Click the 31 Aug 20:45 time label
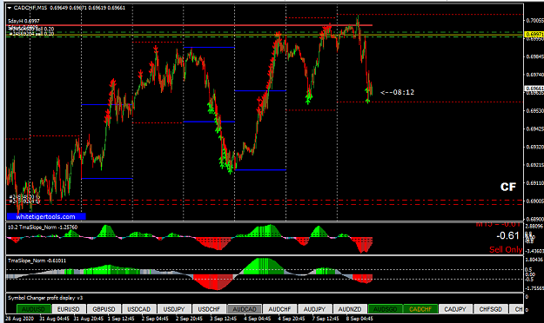The height and width of the screenshot is (323, 544). pos(88,319)
